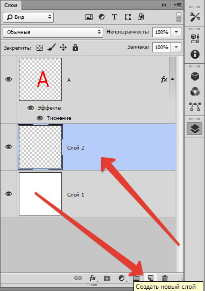Open the layer style fx menu at bottom
Viewport: 205px width, 291px height.
[x=93, y=278]
